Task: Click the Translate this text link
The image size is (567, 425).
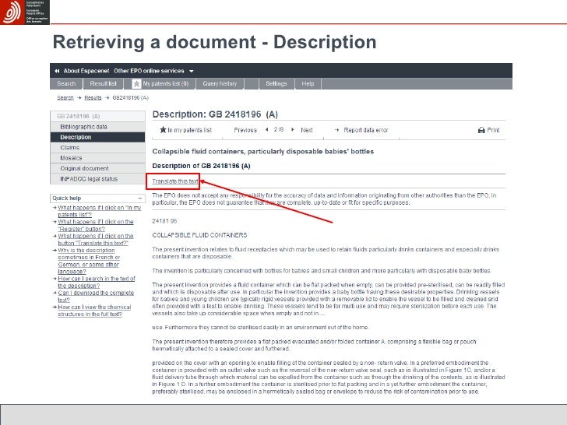Action: point(175,181)
